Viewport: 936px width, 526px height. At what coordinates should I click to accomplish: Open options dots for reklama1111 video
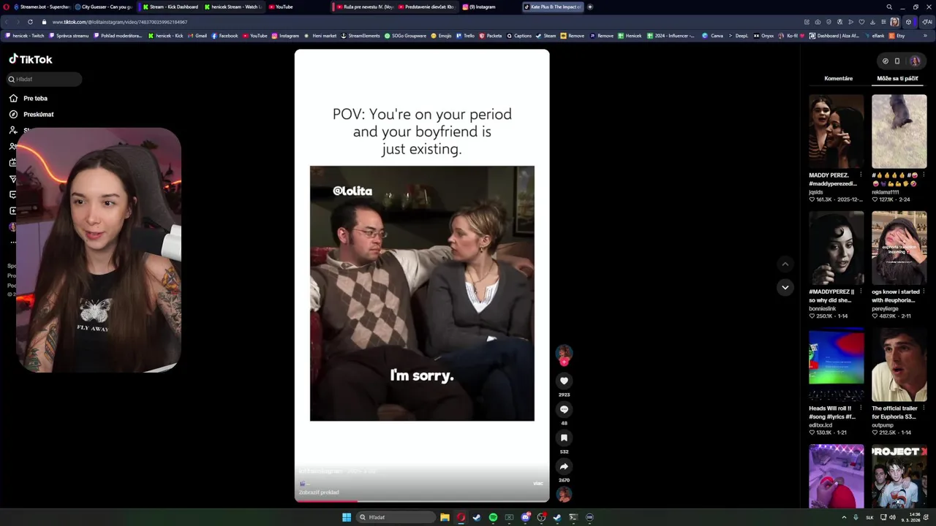pos(924,175)
